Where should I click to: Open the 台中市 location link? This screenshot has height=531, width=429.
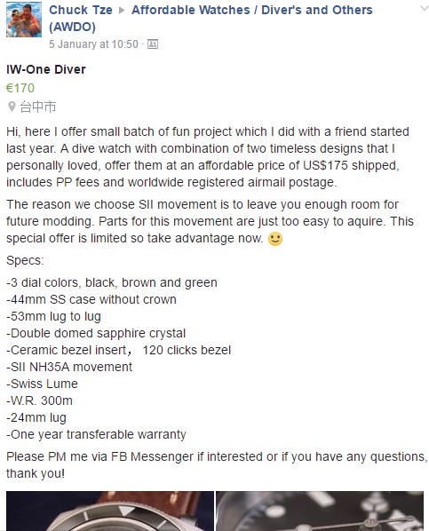(x=37, y=107)
